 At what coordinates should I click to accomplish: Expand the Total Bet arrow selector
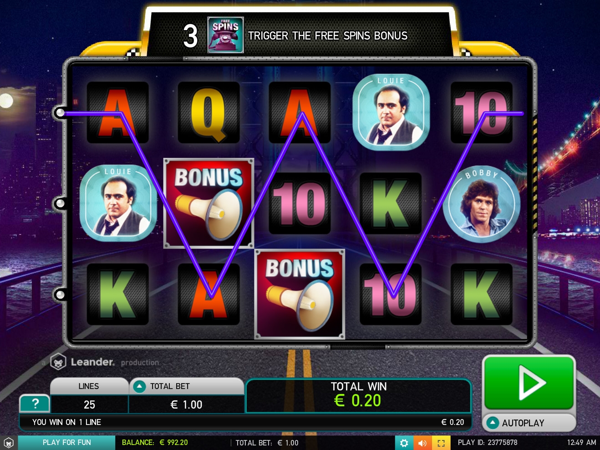coord(139,386)
